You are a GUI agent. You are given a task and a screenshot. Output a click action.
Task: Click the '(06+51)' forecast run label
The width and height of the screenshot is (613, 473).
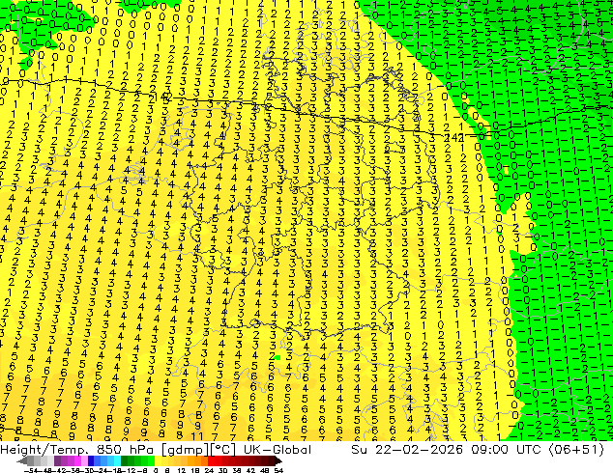(576, 450)
